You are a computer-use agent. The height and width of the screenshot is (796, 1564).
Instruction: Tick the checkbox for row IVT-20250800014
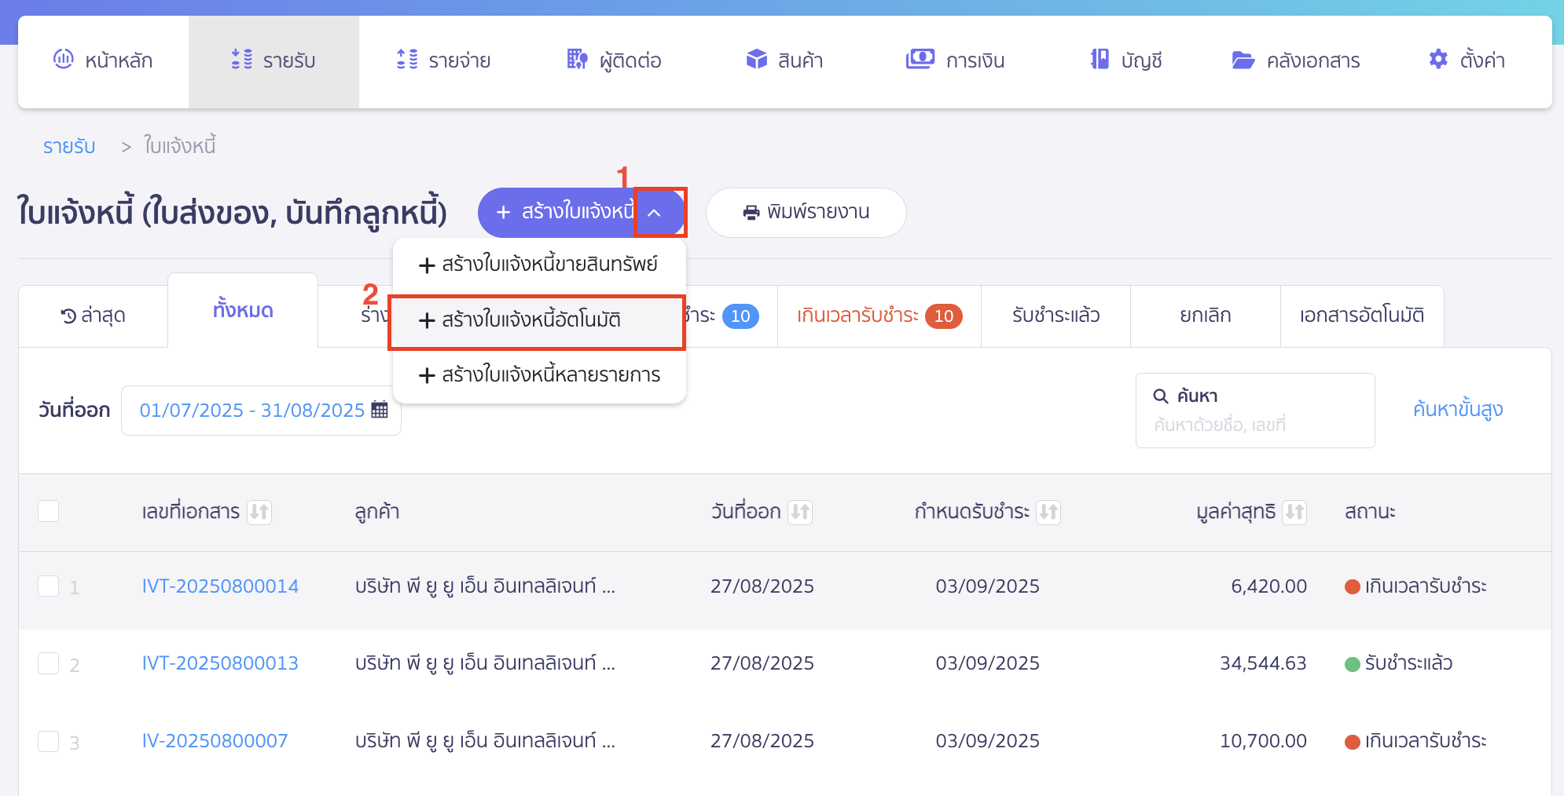[48, 586]
